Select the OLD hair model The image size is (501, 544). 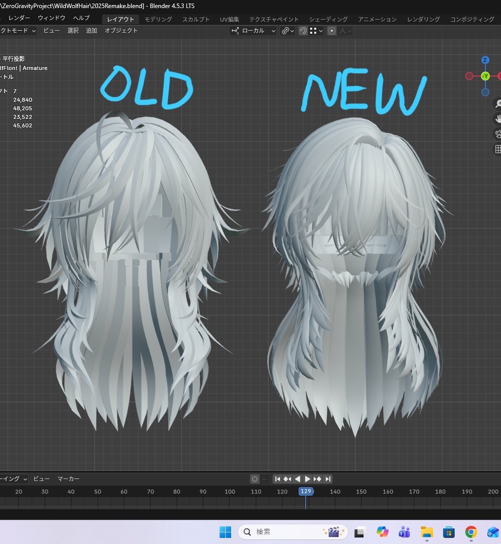(133, 270)
